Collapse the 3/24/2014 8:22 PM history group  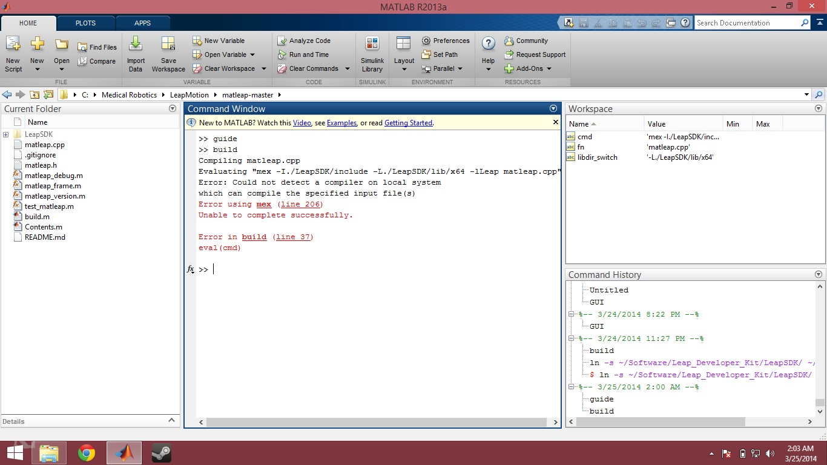click(x=571, y=314)
